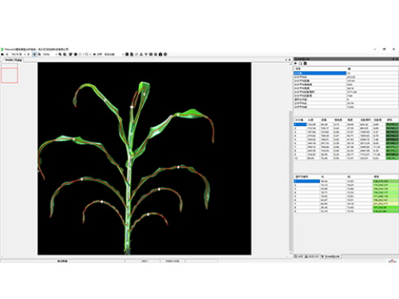Click the circular gear icon at toolbar end
This screenshot has width=399, height=299.
pyautogui.click(x=165, y=54)
